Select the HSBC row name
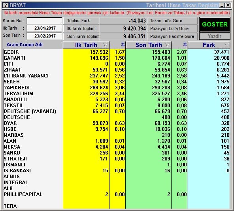The height and width of the screenshot is (211, 234). tap(10, 129)
